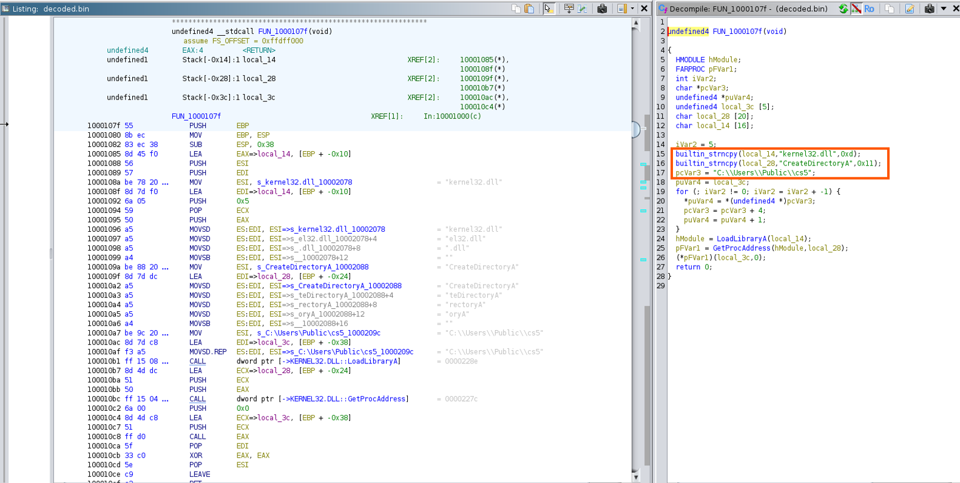The width and height of the screenshot is (960, 483).
Task: Take a Listing snapshot with camera icon
Action: coord(602,8)
